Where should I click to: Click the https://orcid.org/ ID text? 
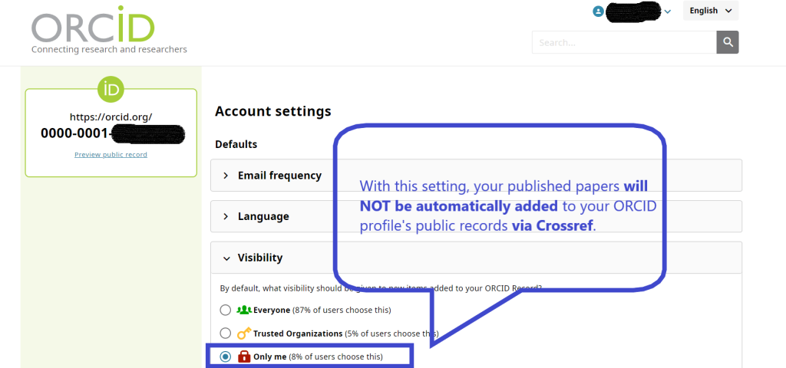[111, 117]
